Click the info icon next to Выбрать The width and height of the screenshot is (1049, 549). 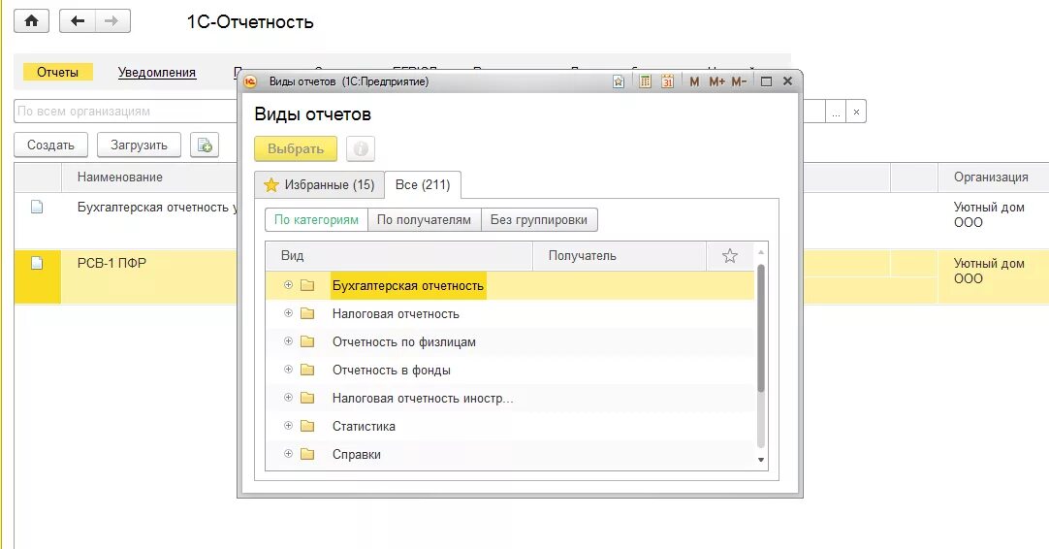361,148
